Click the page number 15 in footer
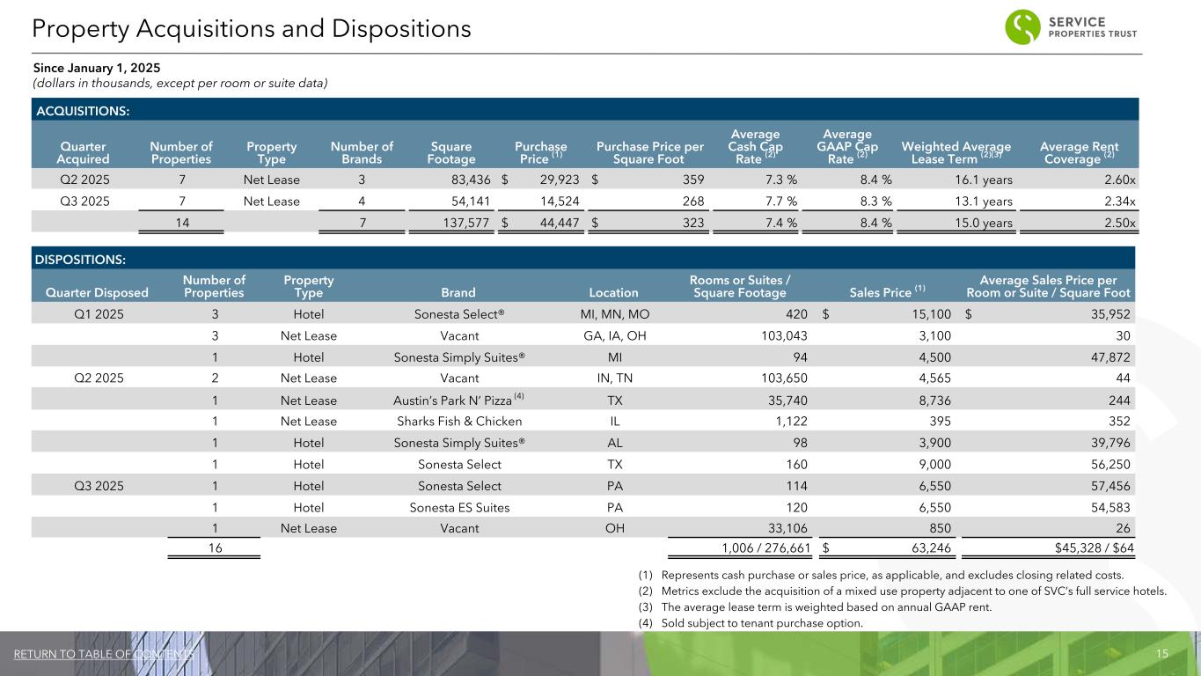 coord(1161,654)
